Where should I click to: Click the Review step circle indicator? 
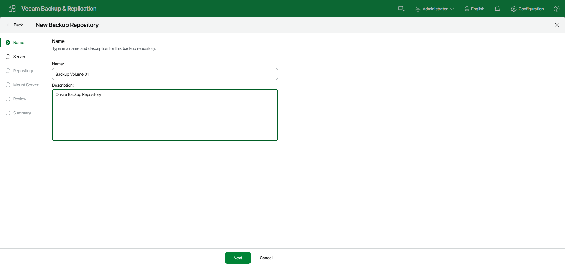(x=8, y=99)
